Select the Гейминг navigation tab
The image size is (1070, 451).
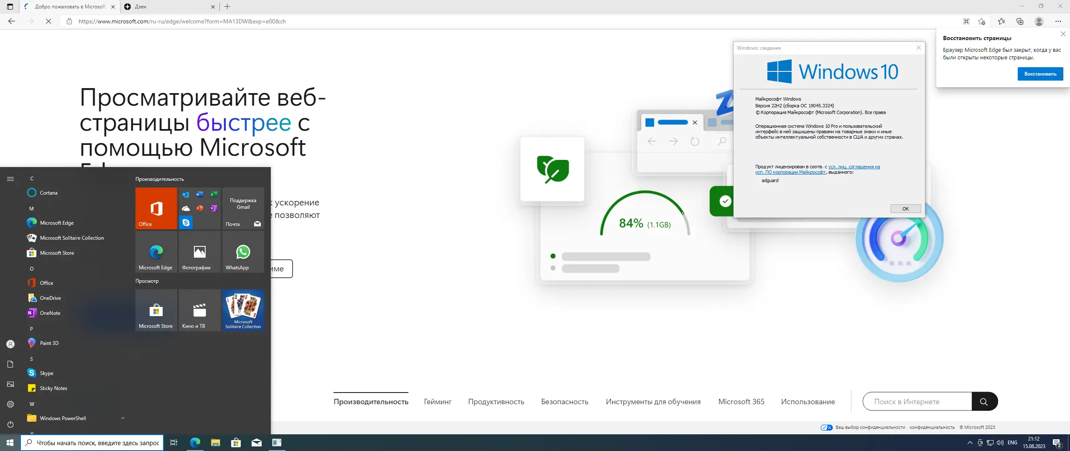point(437,401)
